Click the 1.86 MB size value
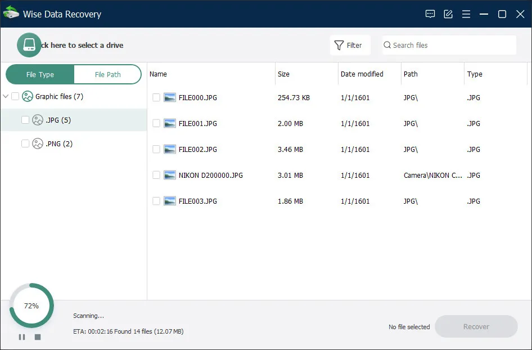532x350 pixels. (x=290, y=201)
